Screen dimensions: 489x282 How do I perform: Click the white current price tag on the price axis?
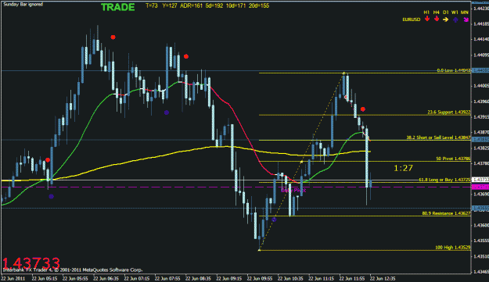480,180
